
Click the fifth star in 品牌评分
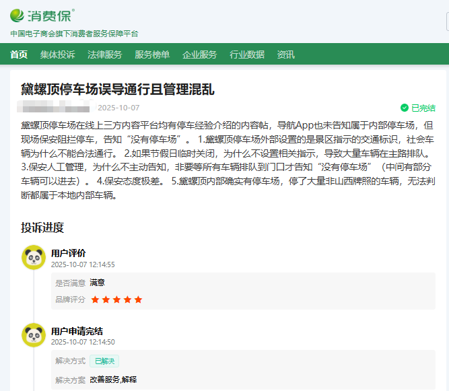[139, 299]
